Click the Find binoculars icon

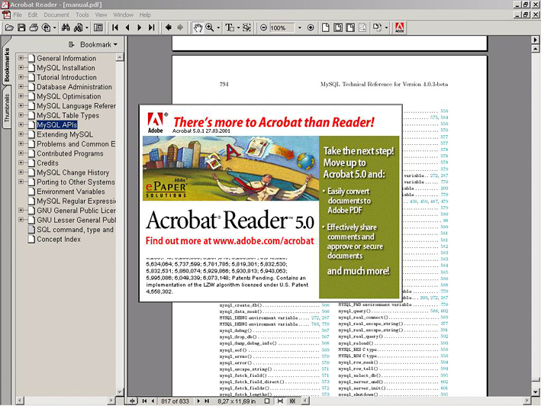tap(67, 27)
